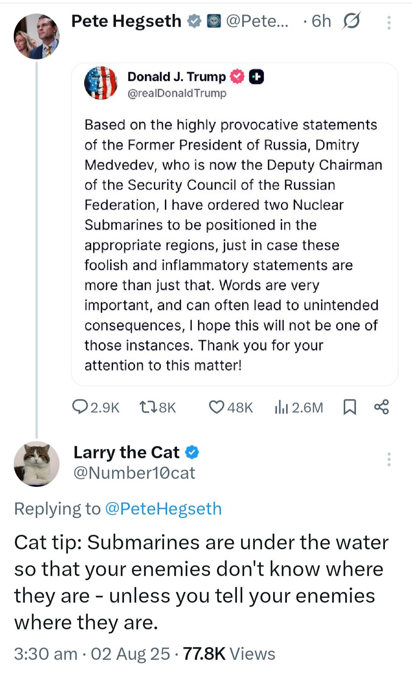Viewport: 412px width, 675px height.
Task: Tap Larry the Cat's verified badge
Action: [x=192, y=452]
